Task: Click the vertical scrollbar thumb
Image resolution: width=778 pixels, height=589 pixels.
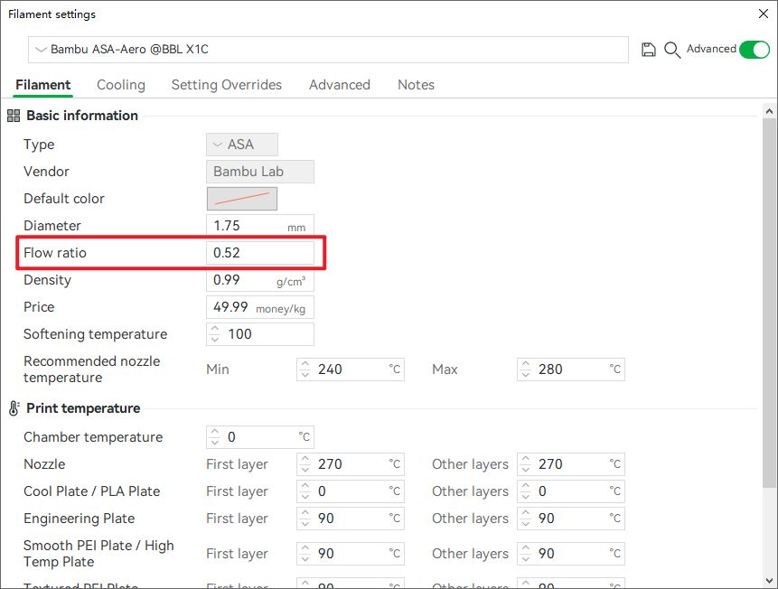Action: 769,303
